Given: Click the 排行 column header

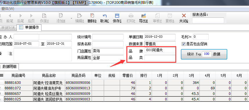Looking at the screenshot, I should (144, 75).
